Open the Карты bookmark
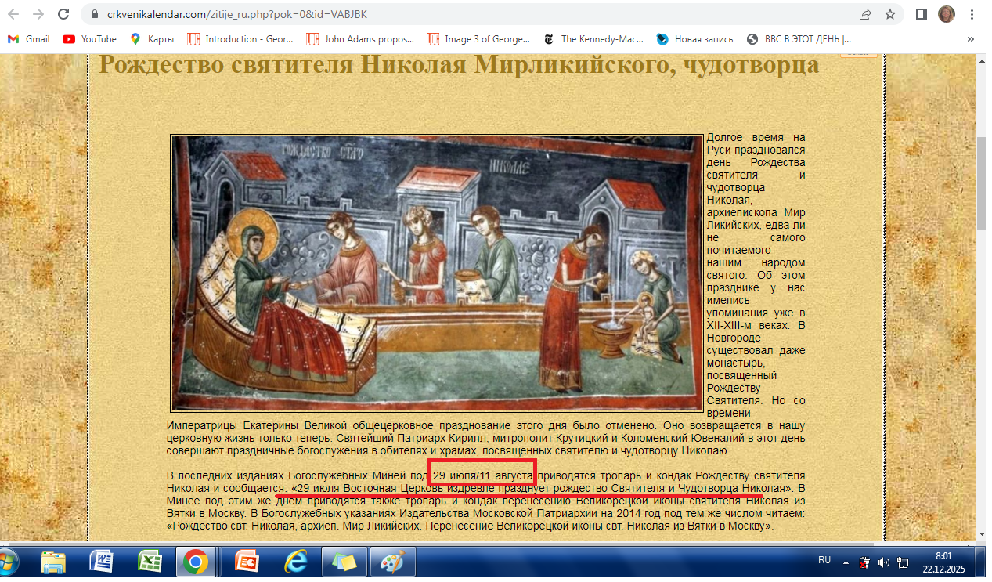Viewport: 992px width, 582px height. click(153, 39)
